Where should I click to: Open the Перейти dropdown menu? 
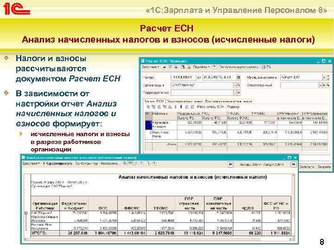[x=201, y=67]
